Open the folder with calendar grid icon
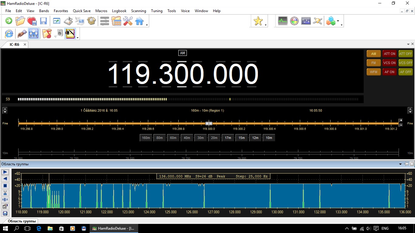415x233 pixels. [116, 21]
